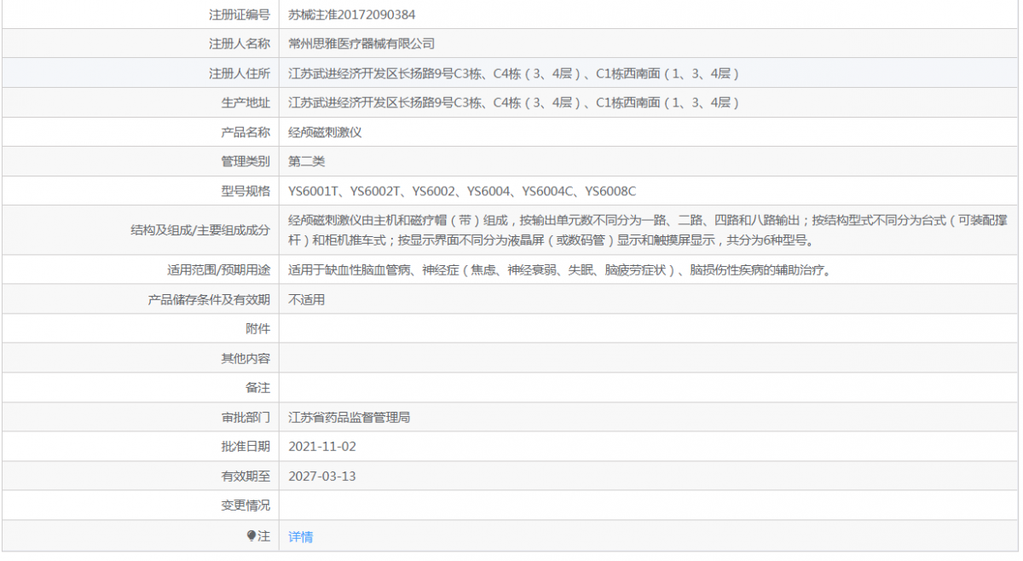Open the 详情 link in the 注 row
The height and width of the screenshot is (561, 1023).
click(x=301, y=537)
